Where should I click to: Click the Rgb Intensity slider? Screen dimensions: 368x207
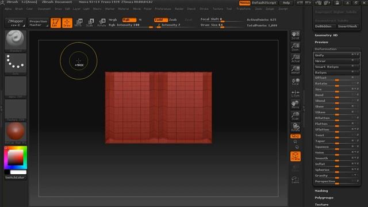click(131, 25)
